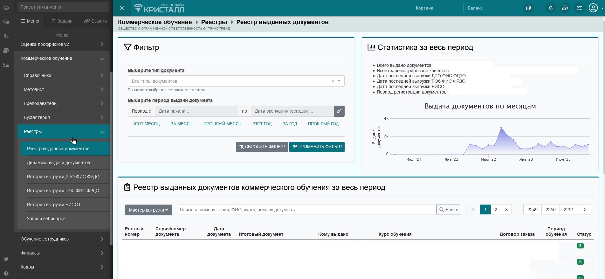Open Динамика выдачи документов menu item
The width and height of the screenshot is (605, 279).
(58, 163)
